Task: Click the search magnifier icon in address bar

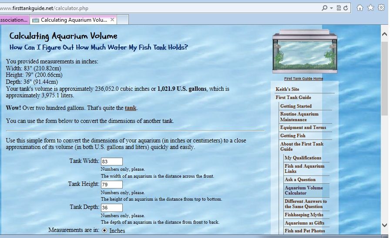Action: [324, 8]
